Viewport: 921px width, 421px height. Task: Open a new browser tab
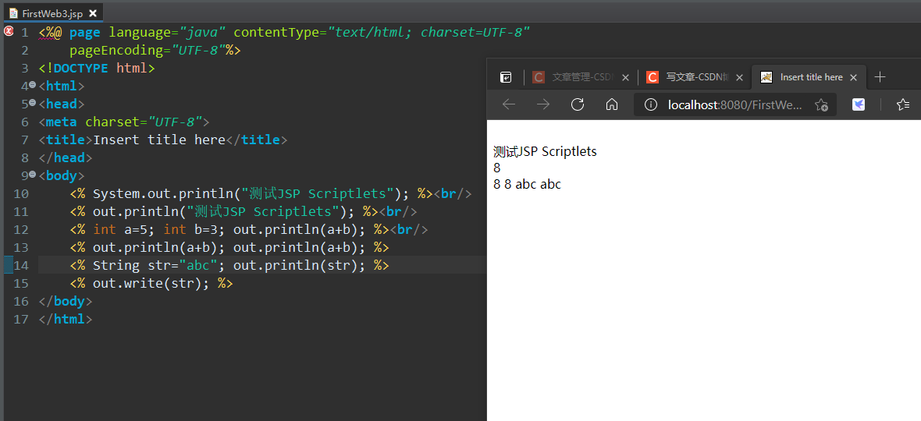click(880, 77)
